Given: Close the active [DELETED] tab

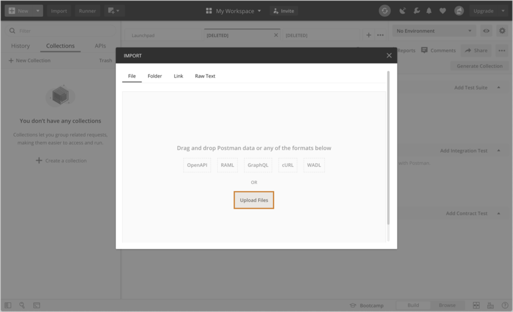Looking at the screenshot, I should point(276,35).
